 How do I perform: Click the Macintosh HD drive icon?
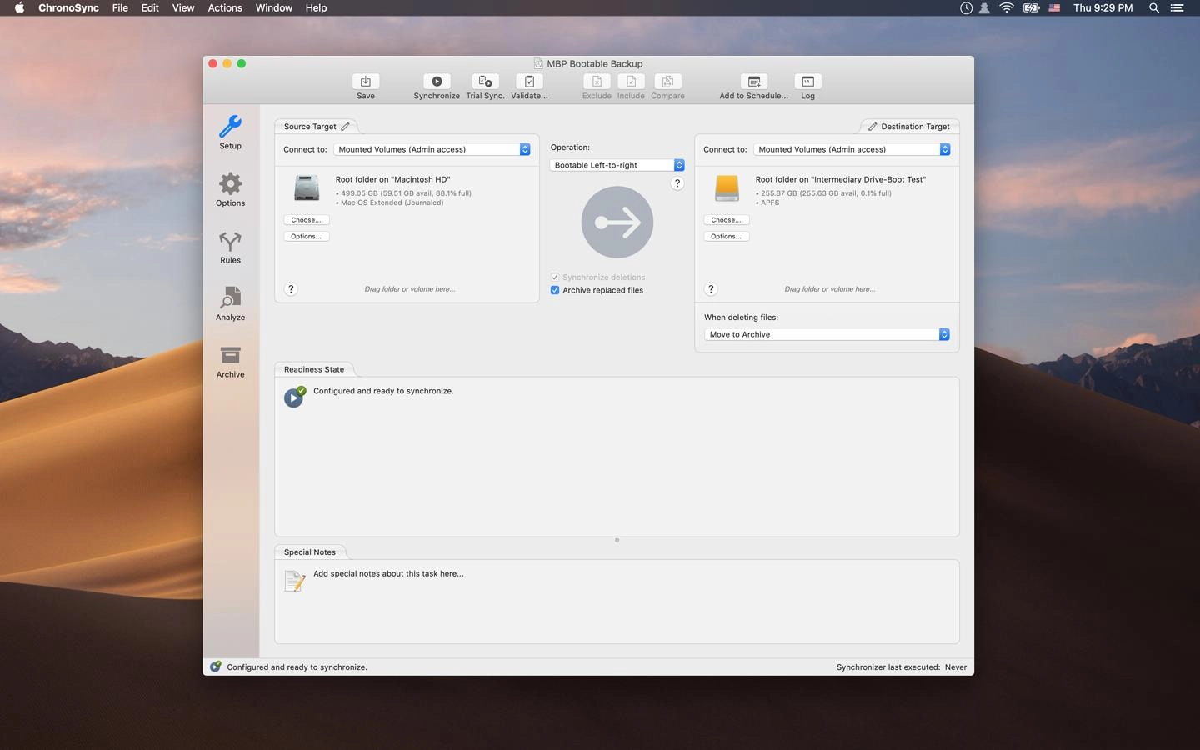point(307,187)
